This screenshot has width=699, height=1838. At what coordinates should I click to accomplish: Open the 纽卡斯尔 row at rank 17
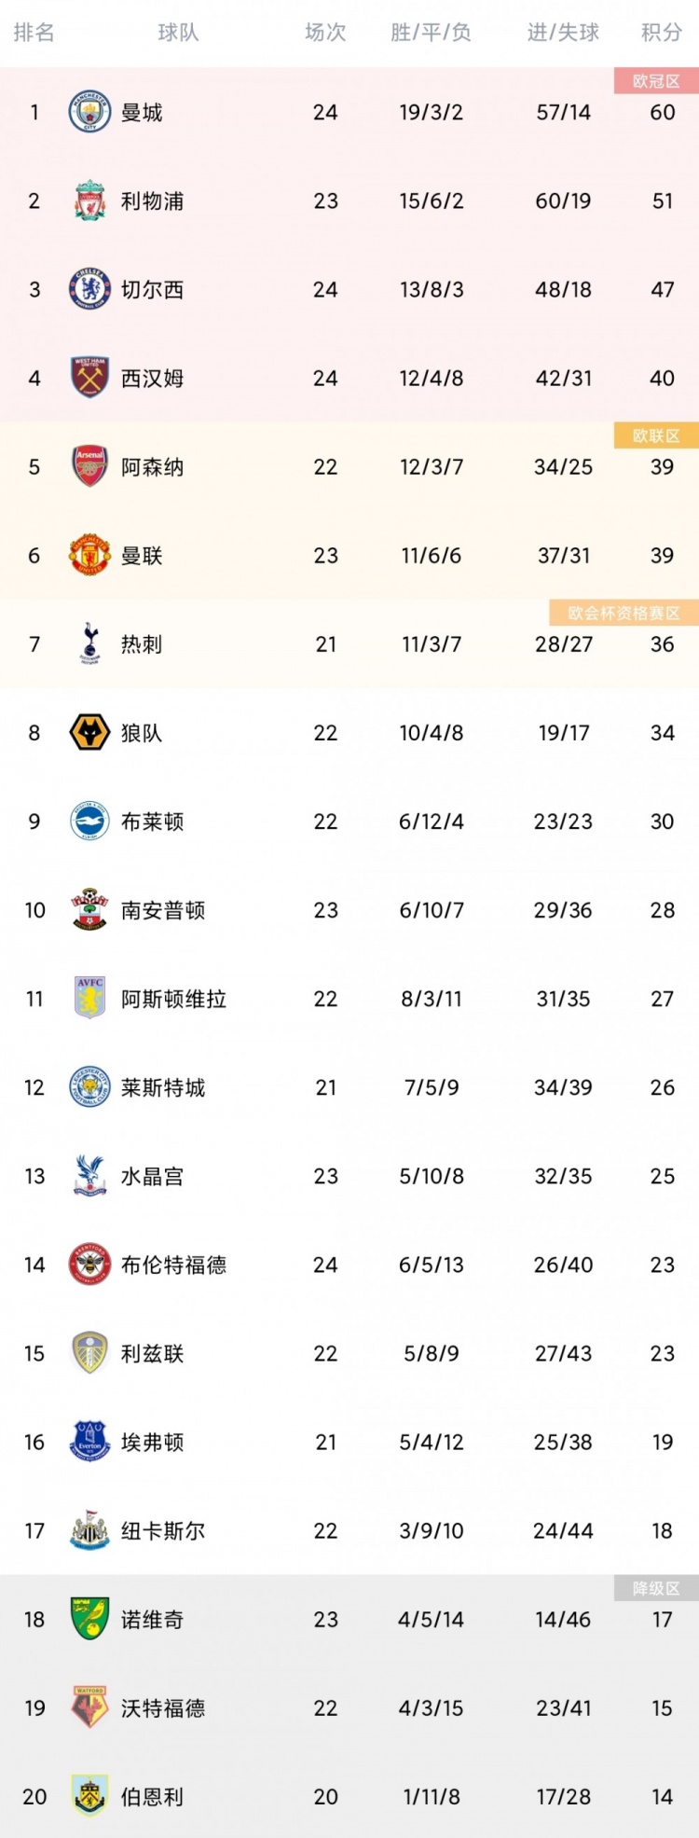(349, 1530)
